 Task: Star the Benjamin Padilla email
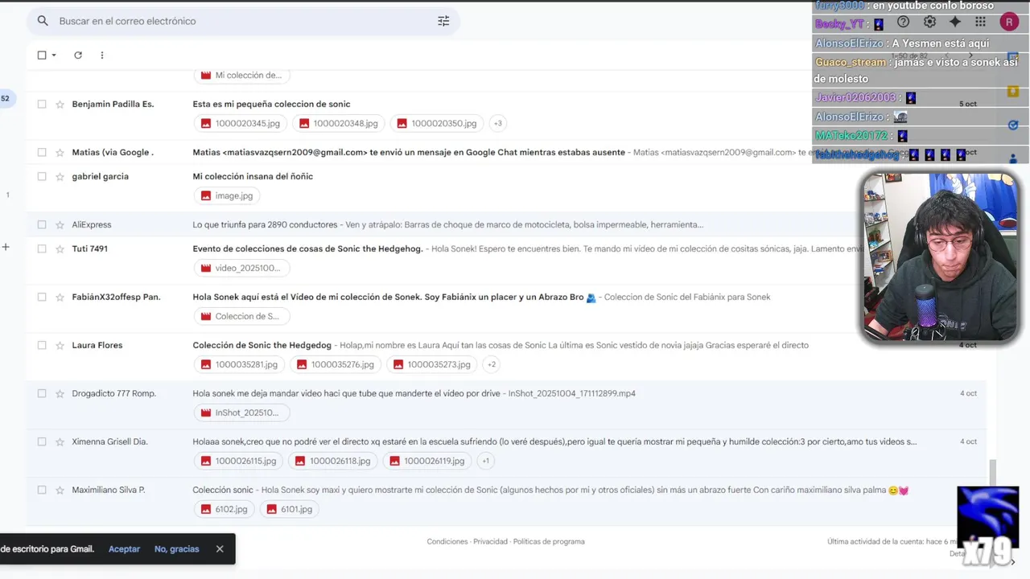point(60,105)
